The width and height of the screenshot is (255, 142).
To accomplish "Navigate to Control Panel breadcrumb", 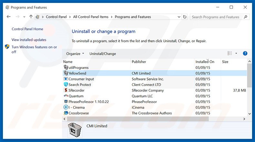I will [x=56, y=17].
